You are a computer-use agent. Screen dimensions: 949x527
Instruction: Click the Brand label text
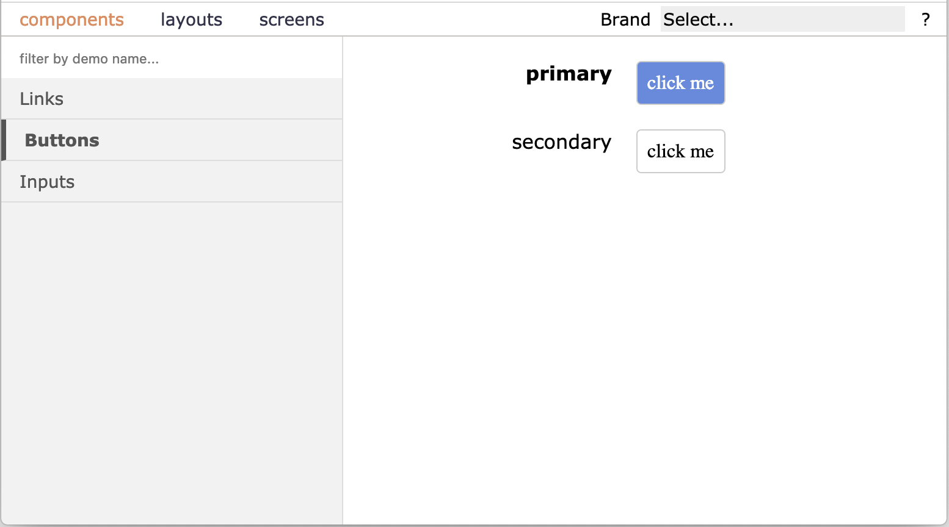[x=625, y=20]
